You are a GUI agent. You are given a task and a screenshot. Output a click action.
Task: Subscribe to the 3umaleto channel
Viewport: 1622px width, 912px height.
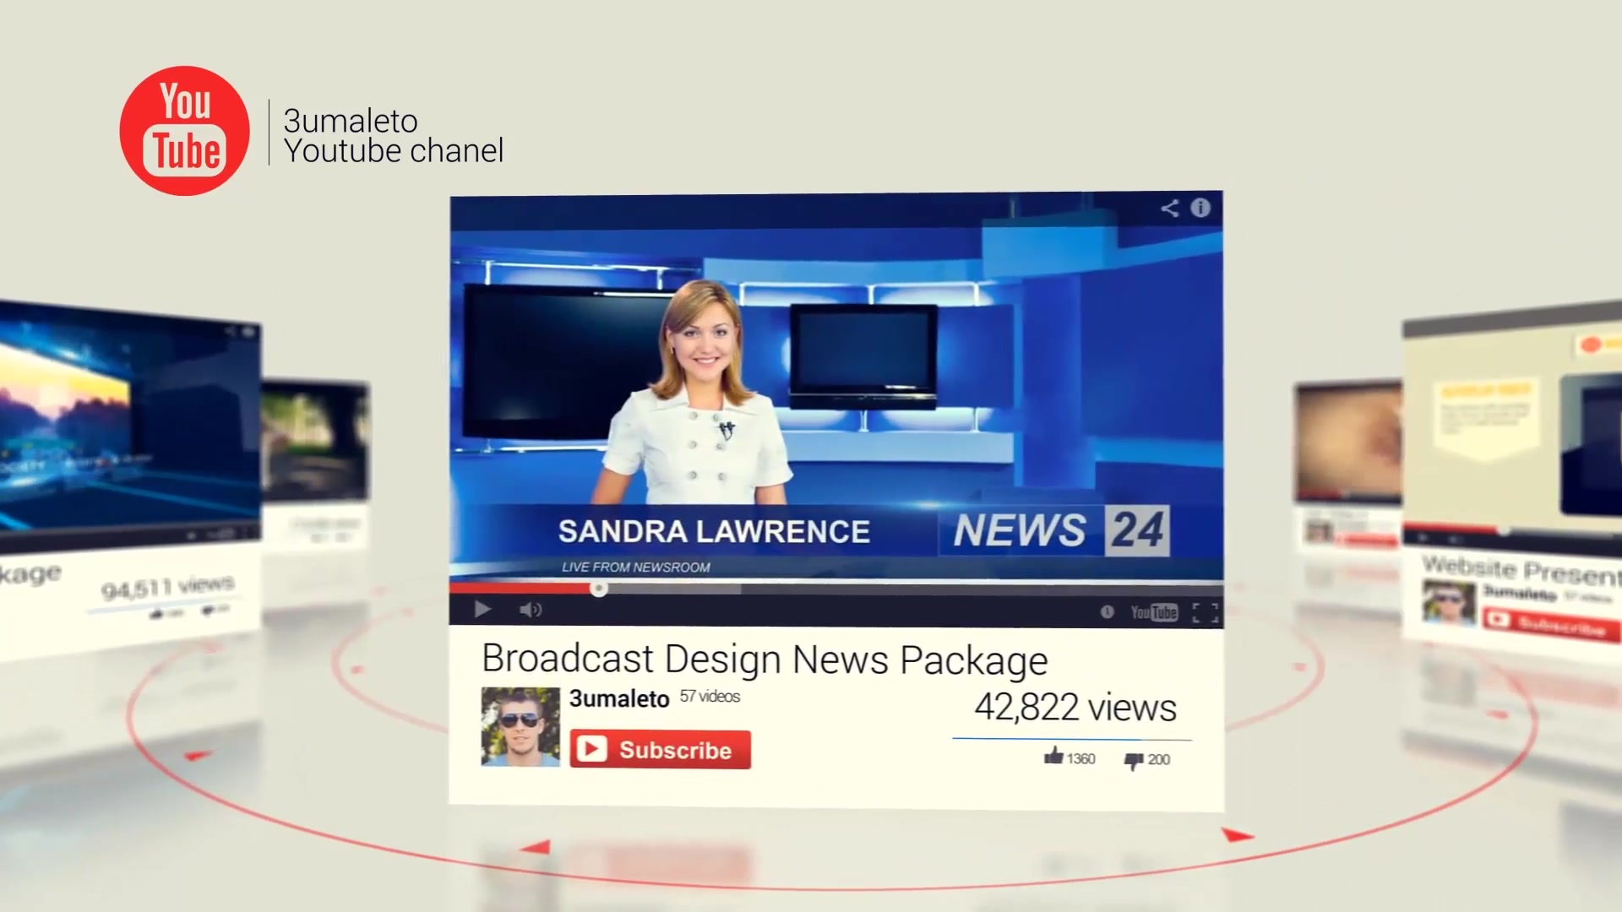pyautogui.click(x=660, y=750)
